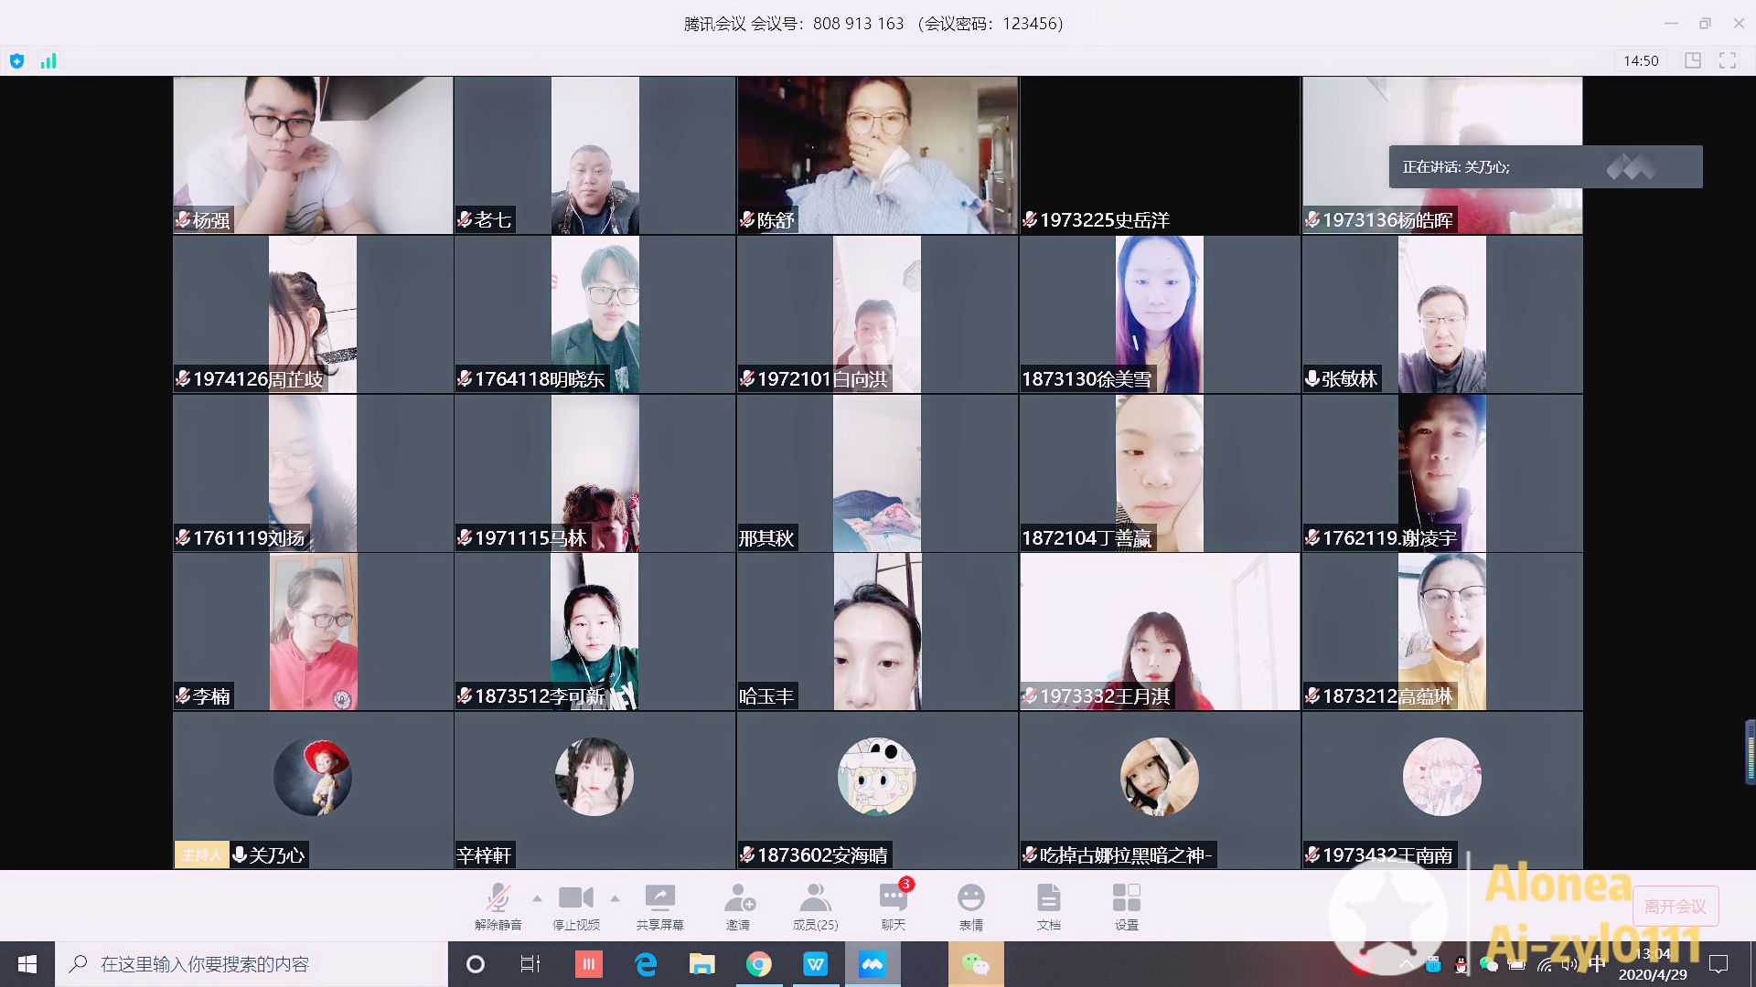
Task: Expand video options arrow beside camera
Action: [x=615, y=898]
